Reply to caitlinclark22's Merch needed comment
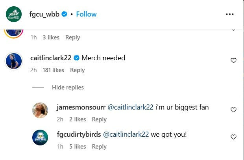This screenshot has height=160, width=244. tap(77, 70)
